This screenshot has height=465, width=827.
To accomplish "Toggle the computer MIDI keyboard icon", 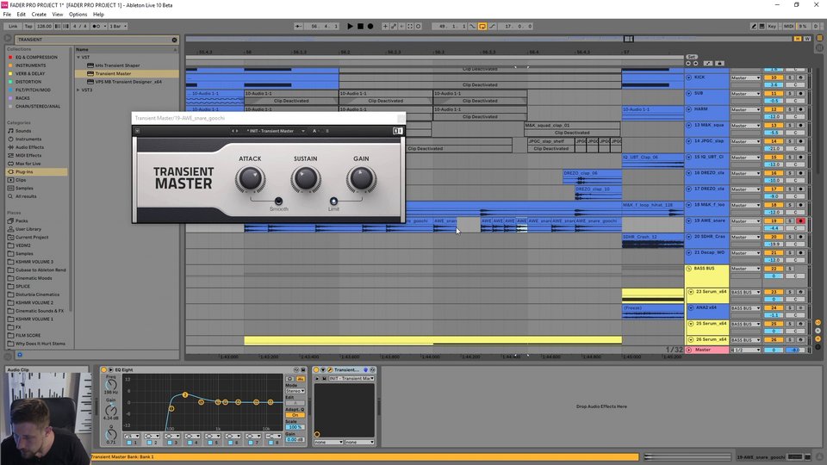I will click(x=762, y=26).
